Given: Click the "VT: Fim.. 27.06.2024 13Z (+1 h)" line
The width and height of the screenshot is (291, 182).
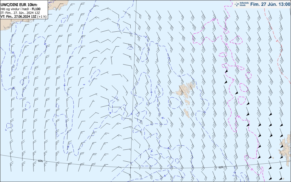Looking at the screenshot, I should [23, 17].
